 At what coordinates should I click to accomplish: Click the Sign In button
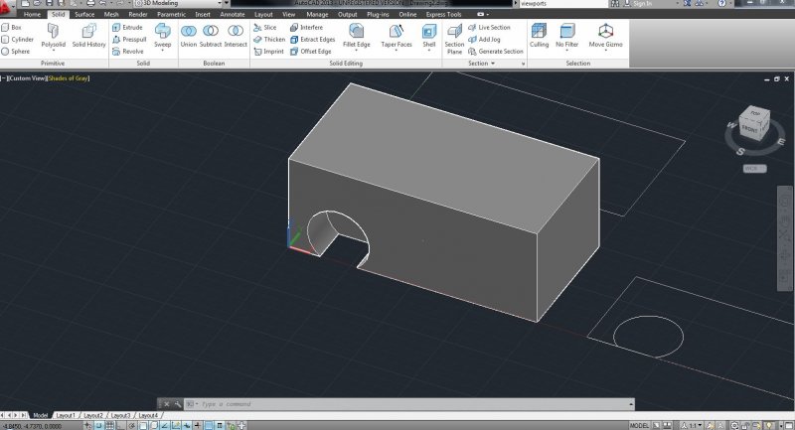[x=642, y=4]
